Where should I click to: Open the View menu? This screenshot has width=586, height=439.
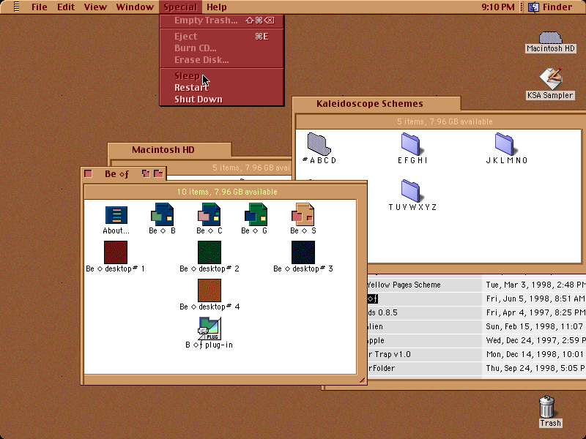click(x=95, y=7)
